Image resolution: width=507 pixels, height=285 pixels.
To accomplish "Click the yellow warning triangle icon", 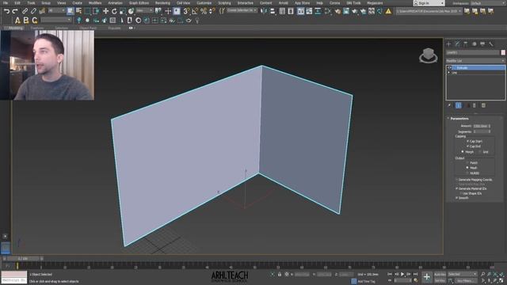I will [x=388, y=11].
